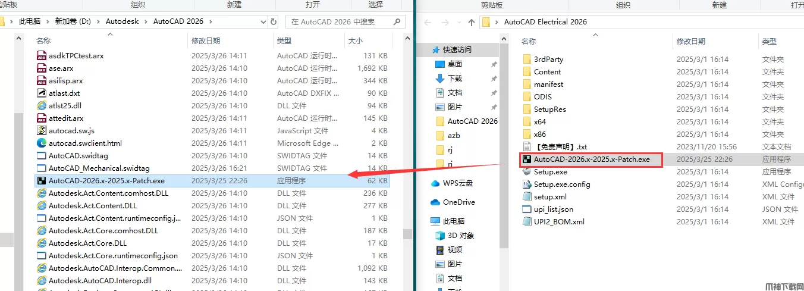The image size is (804, 291).
Task: Select the asdkTPCtest.arx file icon
Action: point(42,55)
